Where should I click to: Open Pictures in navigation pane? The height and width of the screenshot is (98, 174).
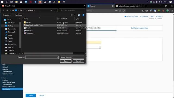tap(10, 38)
